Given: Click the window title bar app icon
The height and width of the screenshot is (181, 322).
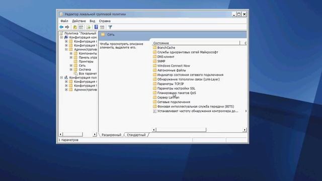Looking at the screenshot, I should pos(61,14).
